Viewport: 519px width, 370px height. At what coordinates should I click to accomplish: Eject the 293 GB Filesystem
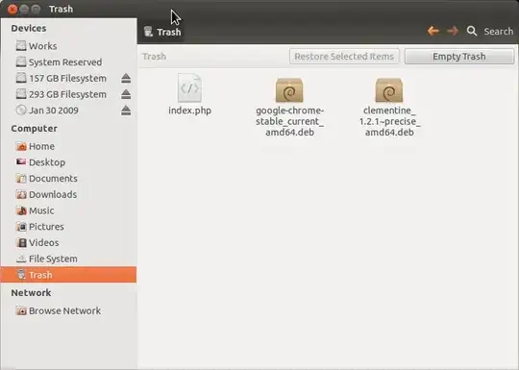[126, 94]
